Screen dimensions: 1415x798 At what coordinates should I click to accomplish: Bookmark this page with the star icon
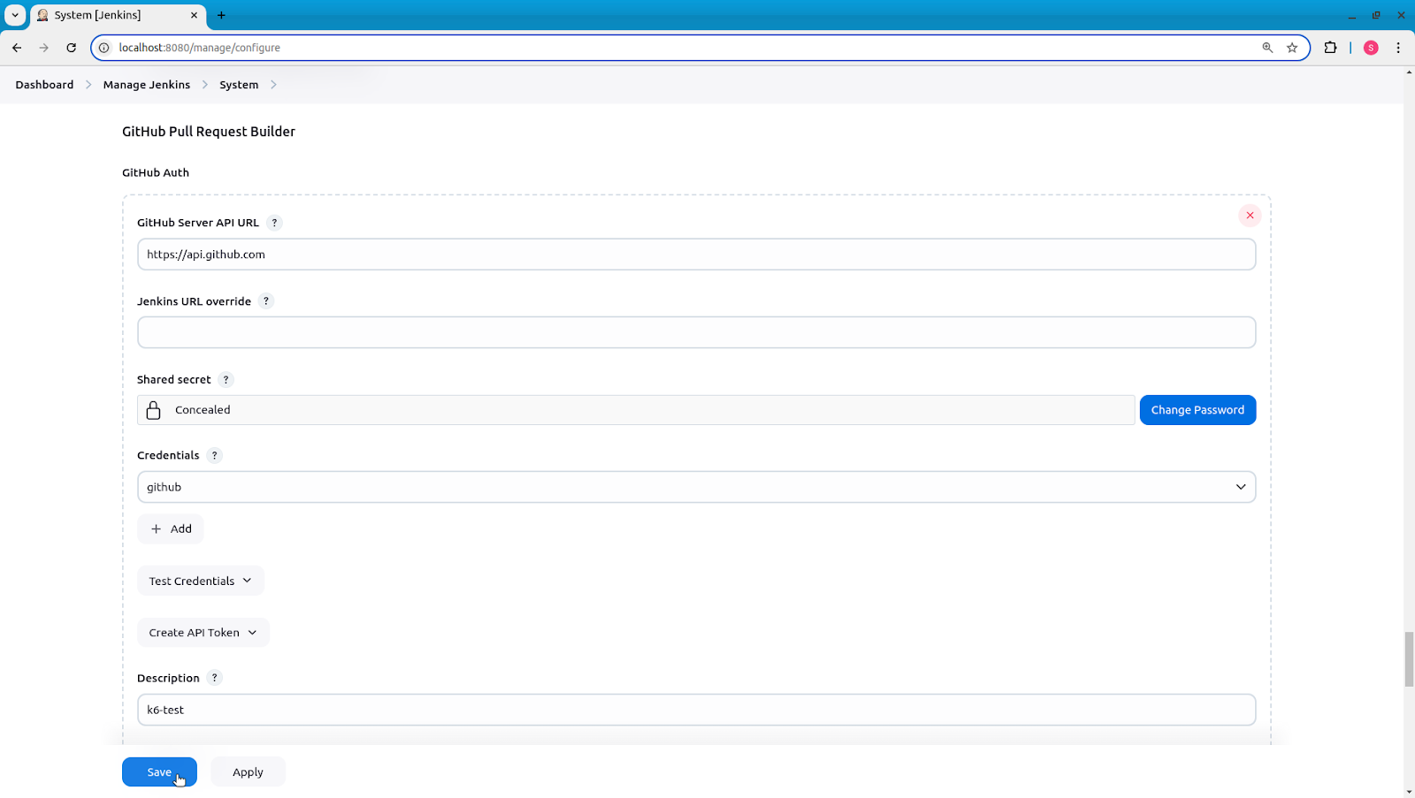pos(1292,48)
